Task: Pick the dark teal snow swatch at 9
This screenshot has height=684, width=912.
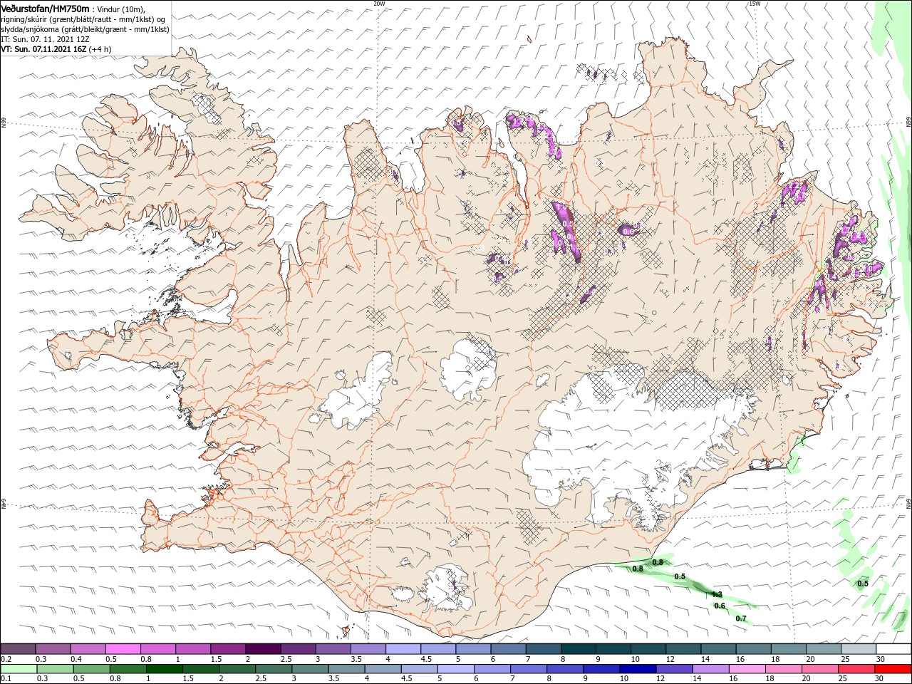Action: coord(613,648)
